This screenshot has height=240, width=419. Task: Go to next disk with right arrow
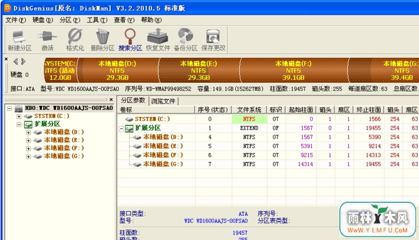click(x=24, y=62)
